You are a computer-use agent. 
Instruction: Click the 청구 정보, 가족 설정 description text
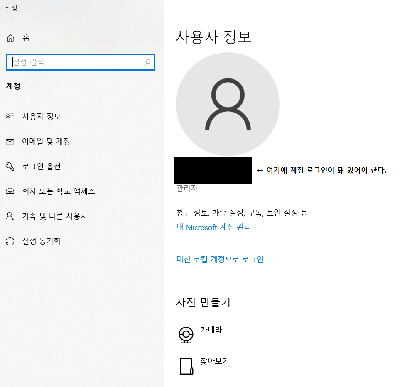(x=242, y=213)
